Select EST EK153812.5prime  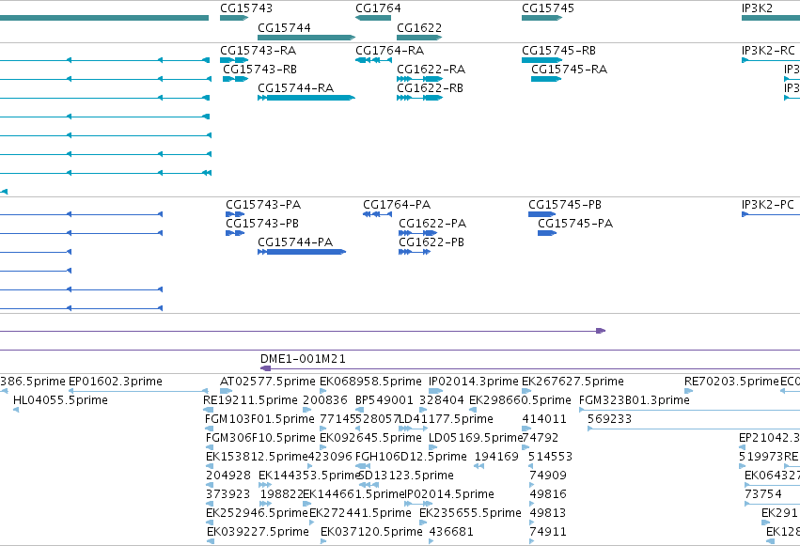click(x=210, y=466)
